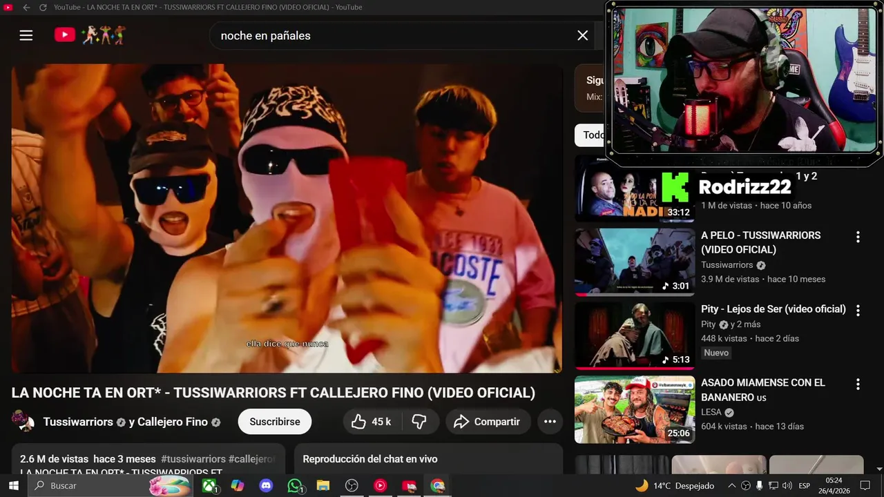Expand the video description box

148,459
